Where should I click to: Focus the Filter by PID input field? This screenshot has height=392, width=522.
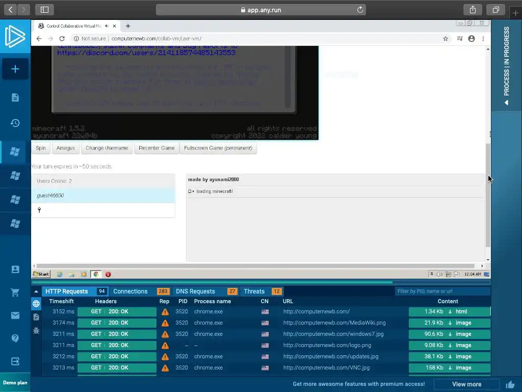click(442, 291)
